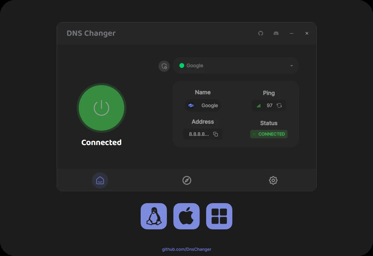Select the Apple macOS download icon
The image size is (373, 256).
pos(186,216)
